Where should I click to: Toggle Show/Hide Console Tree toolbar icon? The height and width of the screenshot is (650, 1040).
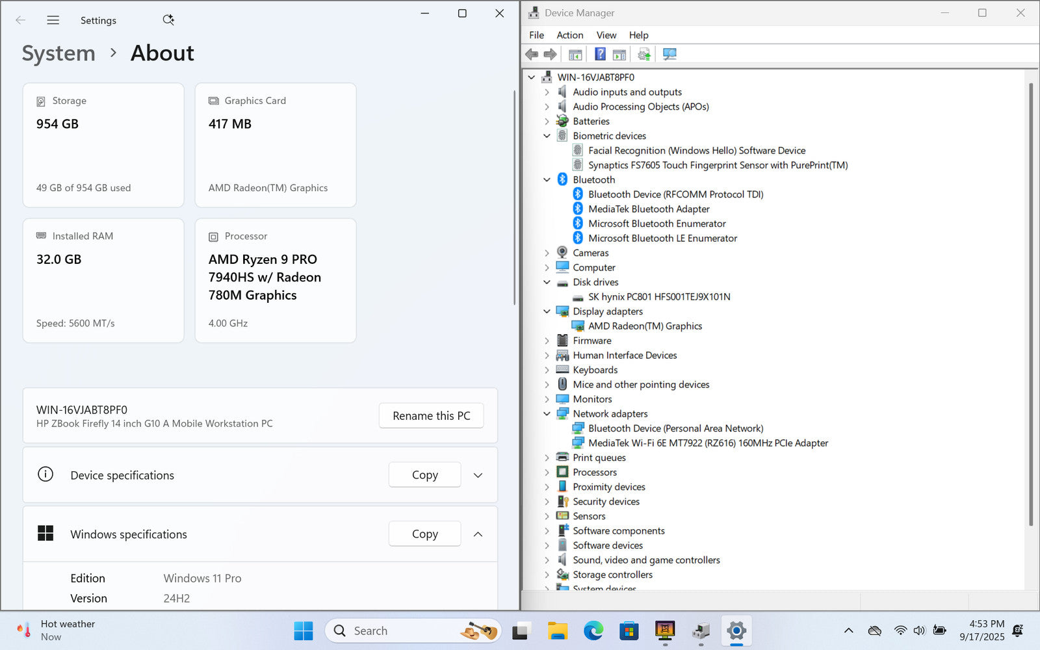point(575,55)
